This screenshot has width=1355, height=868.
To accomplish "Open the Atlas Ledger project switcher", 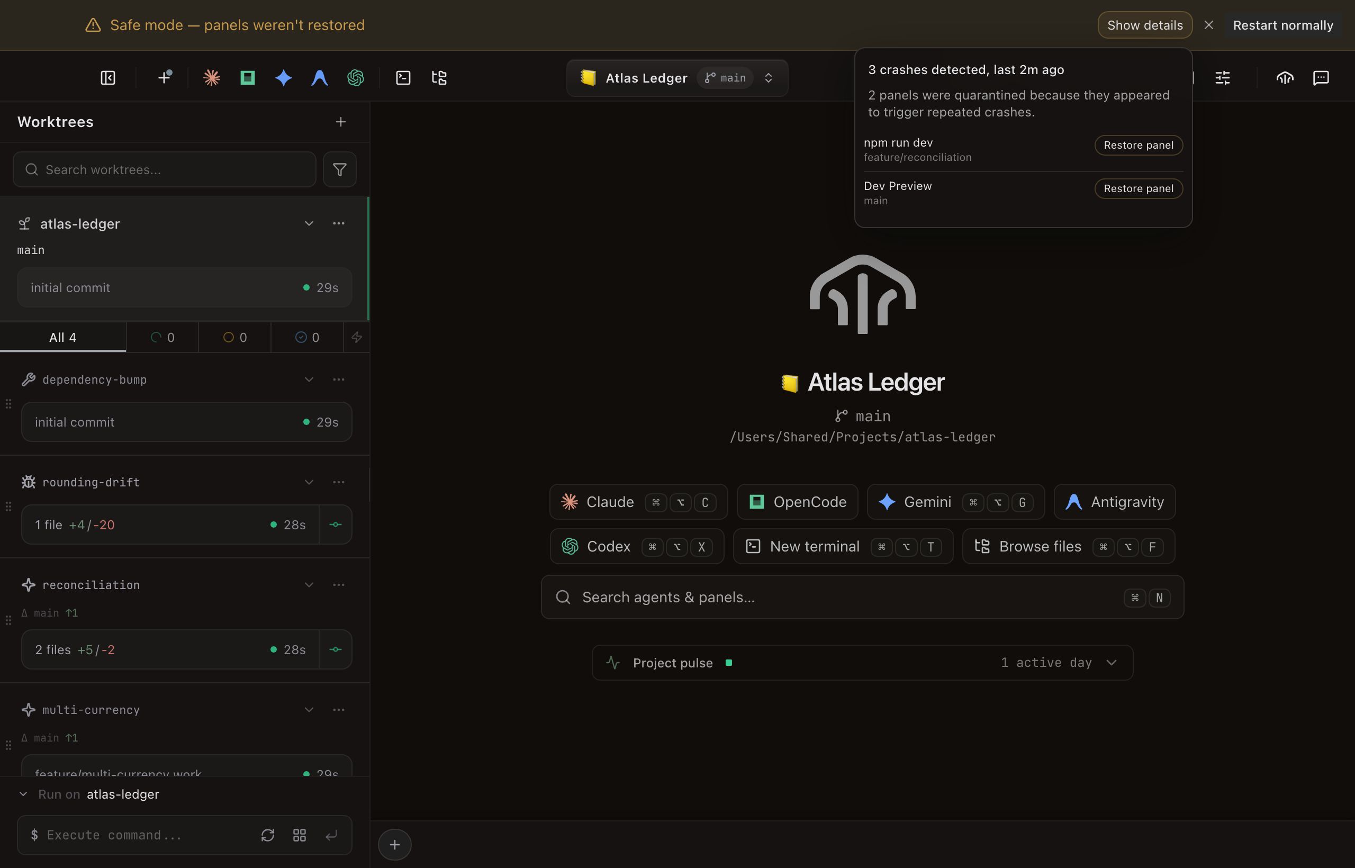I will pyautogui.click(x=677, y=78).
